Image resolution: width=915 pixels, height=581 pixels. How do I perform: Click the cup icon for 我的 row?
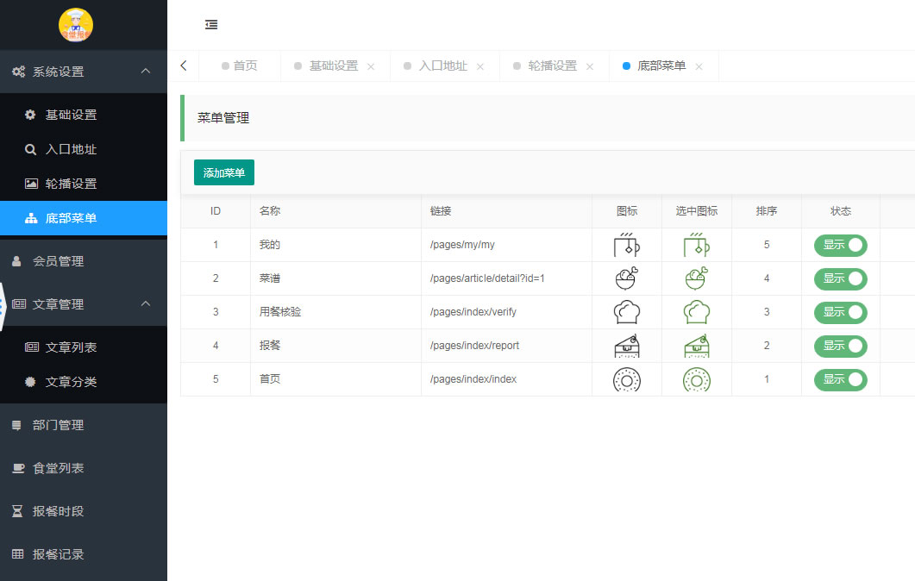(627, 245)
